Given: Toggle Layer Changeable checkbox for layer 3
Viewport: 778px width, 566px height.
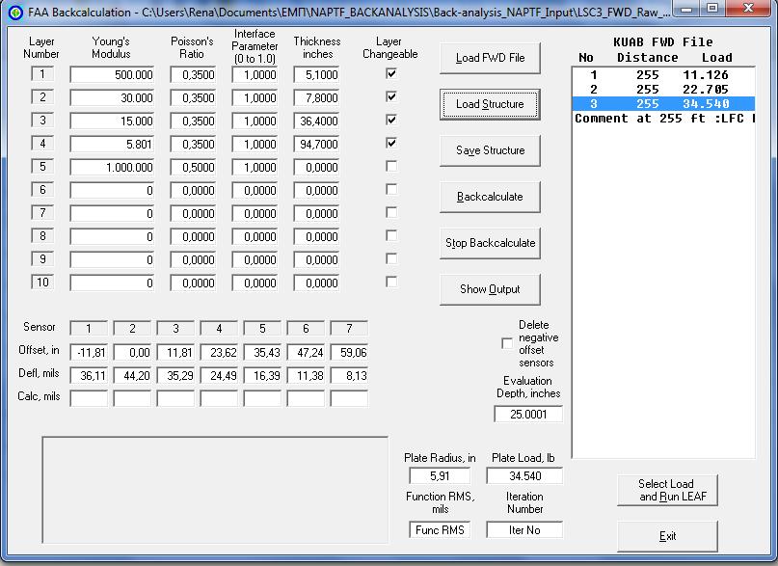Looking at the screenshot, I should point(391,120).
